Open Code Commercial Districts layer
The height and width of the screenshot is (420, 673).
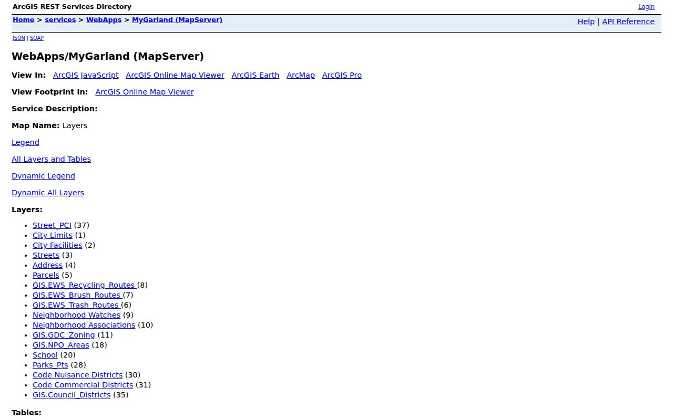click(83, 385)
